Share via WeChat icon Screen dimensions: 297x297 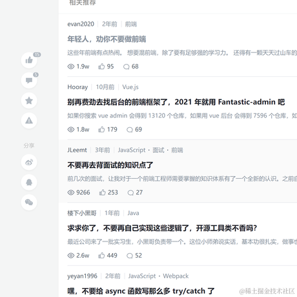pos(29,202)
